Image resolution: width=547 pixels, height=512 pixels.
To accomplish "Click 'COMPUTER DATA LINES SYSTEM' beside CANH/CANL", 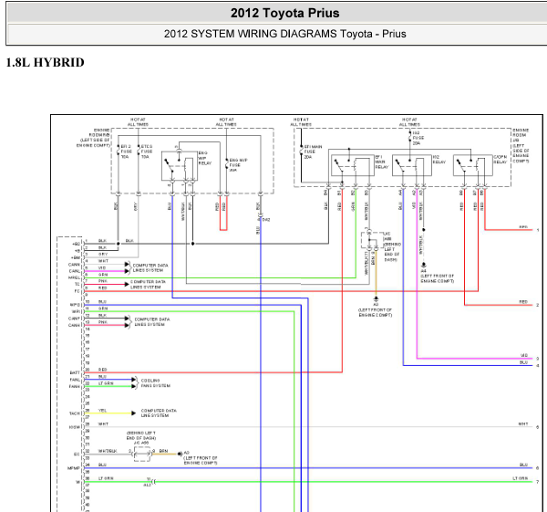I will click(150, 268).
